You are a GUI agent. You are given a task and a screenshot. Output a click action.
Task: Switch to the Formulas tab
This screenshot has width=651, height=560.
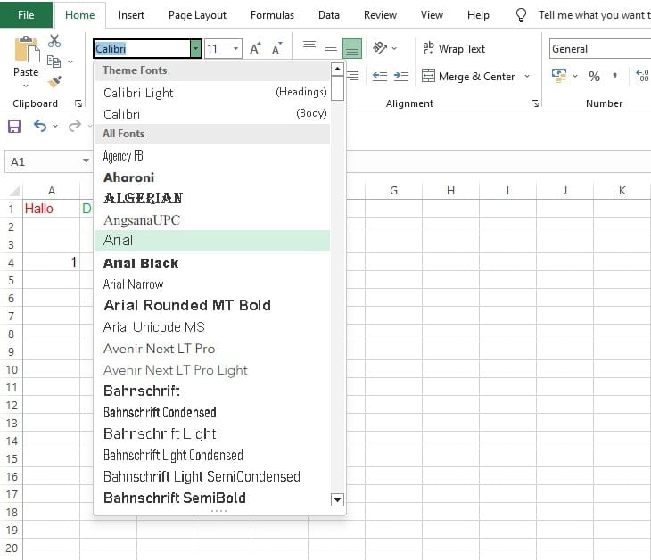[x=272, y=15]
